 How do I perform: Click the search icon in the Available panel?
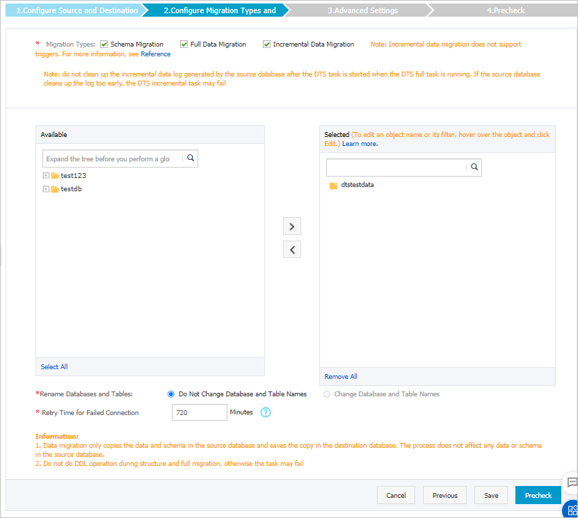click(x=189, y=158)
